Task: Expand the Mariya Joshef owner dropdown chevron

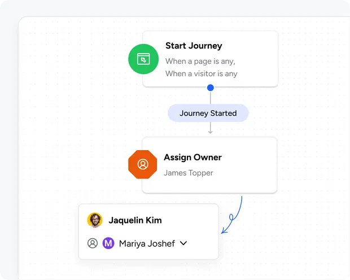Action: (x=183, y=243)
